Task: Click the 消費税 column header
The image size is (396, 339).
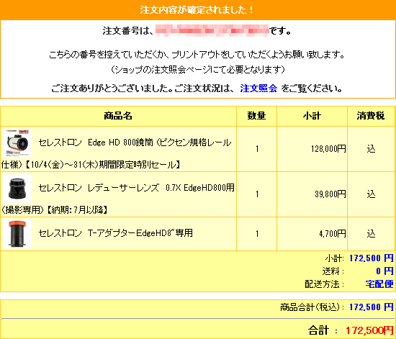Action: point(371,116)
